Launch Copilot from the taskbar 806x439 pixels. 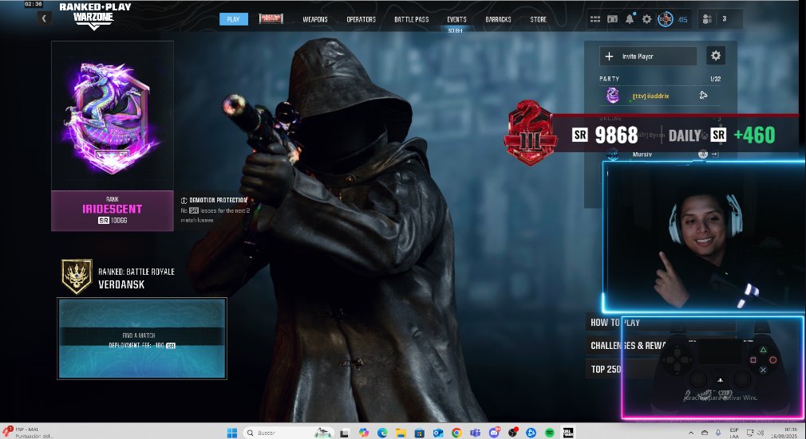363,433
